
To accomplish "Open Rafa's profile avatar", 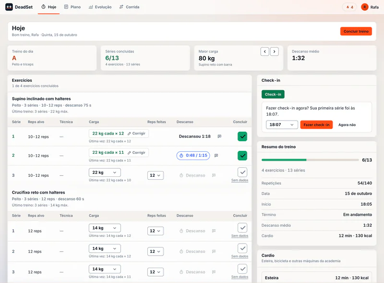I will point(365,7).
